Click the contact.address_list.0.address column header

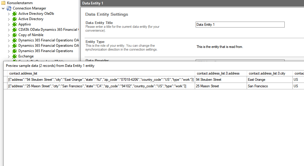221,73
